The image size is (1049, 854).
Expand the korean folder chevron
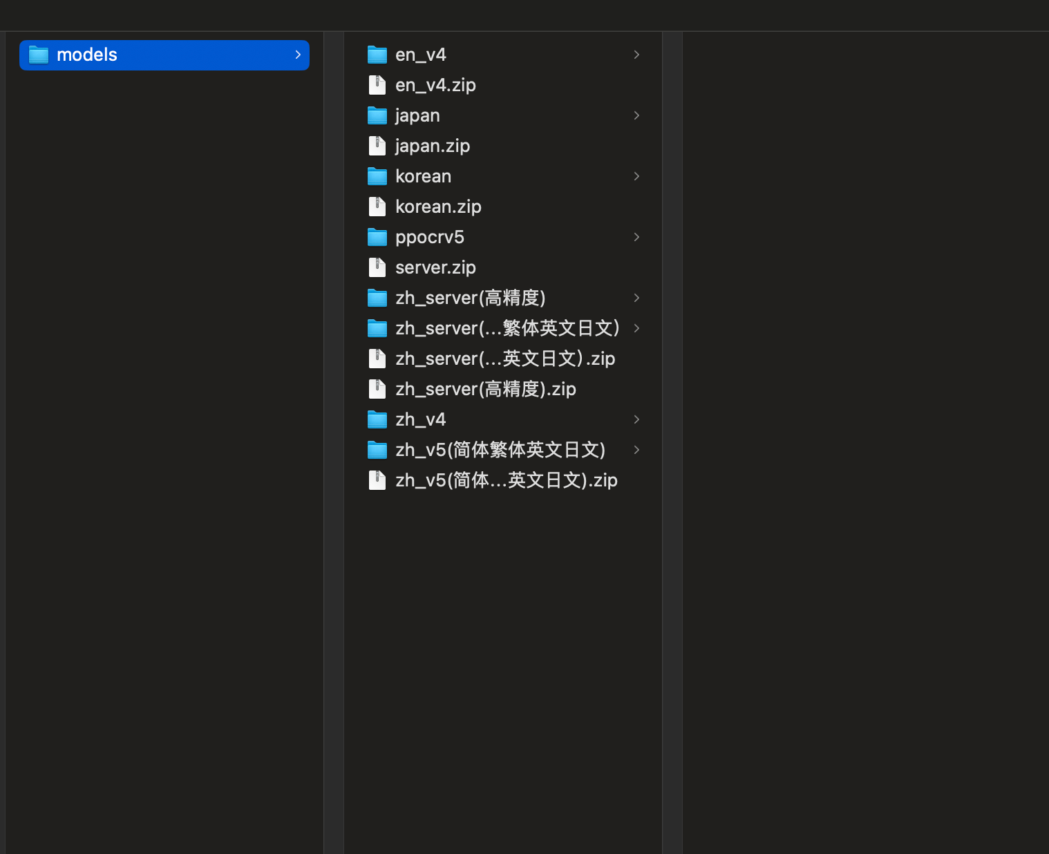(636, 176)
